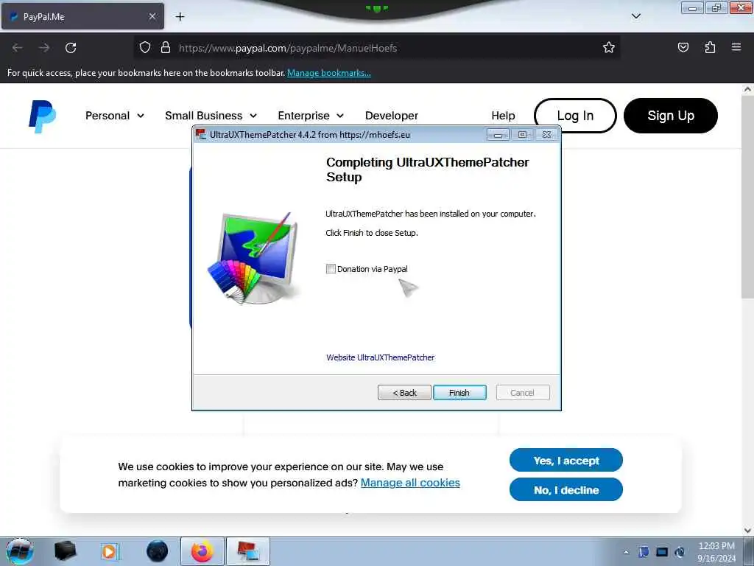Accept cookies with Yes, I accept
This screenshot has height=566, width=754.
tap(566, 460)
